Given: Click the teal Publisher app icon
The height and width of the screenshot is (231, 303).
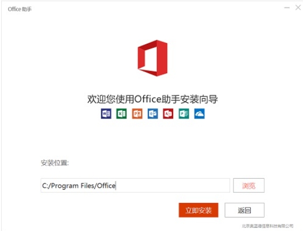Looking at the screenshot, I should pyautogui.click(x=184, y=114).
